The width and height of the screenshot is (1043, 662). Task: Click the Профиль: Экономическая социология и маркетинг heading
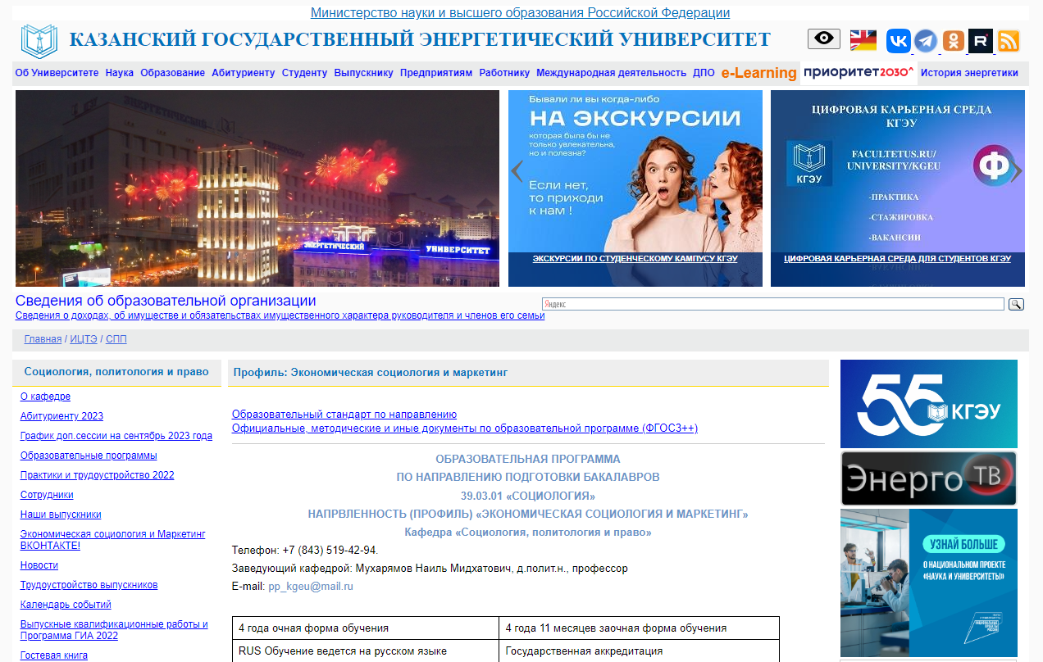click(x=371, y=372)
